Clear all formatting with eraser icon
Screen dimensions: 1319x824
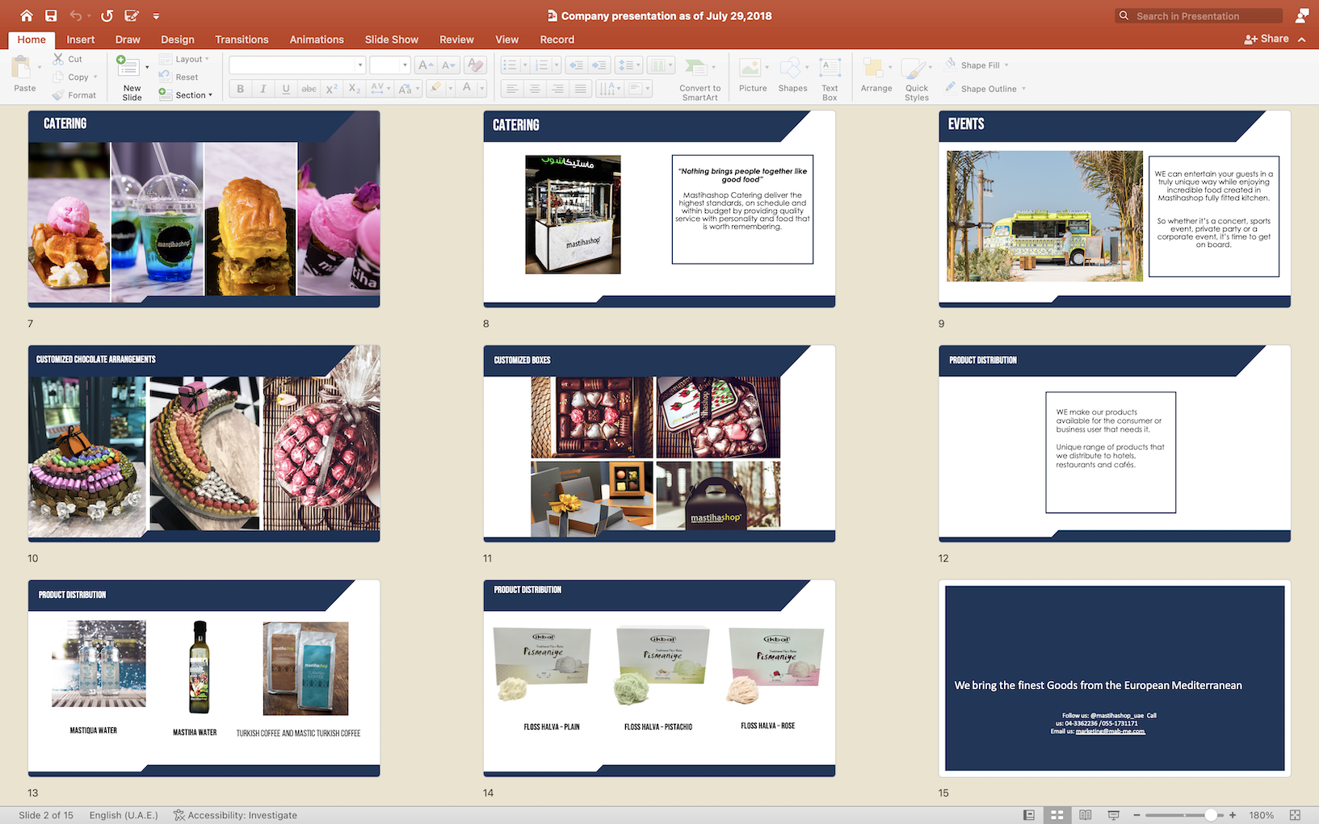tap(476, 65)
